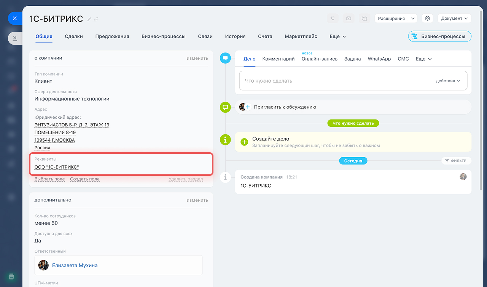The image size is (487, 287).
Task: Open the Расширения button
Action: tap(391, 18)
